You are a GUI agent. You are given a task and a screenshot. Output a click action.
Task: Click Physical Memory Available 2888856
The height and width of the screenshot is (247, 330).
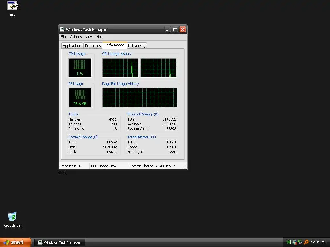[x=169, y=124]
